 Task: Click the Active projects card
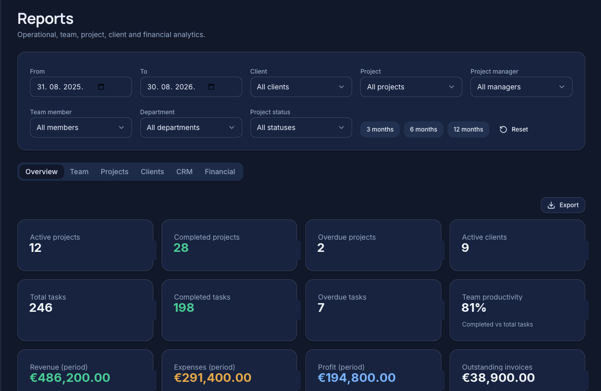click(x=85, y=245)
